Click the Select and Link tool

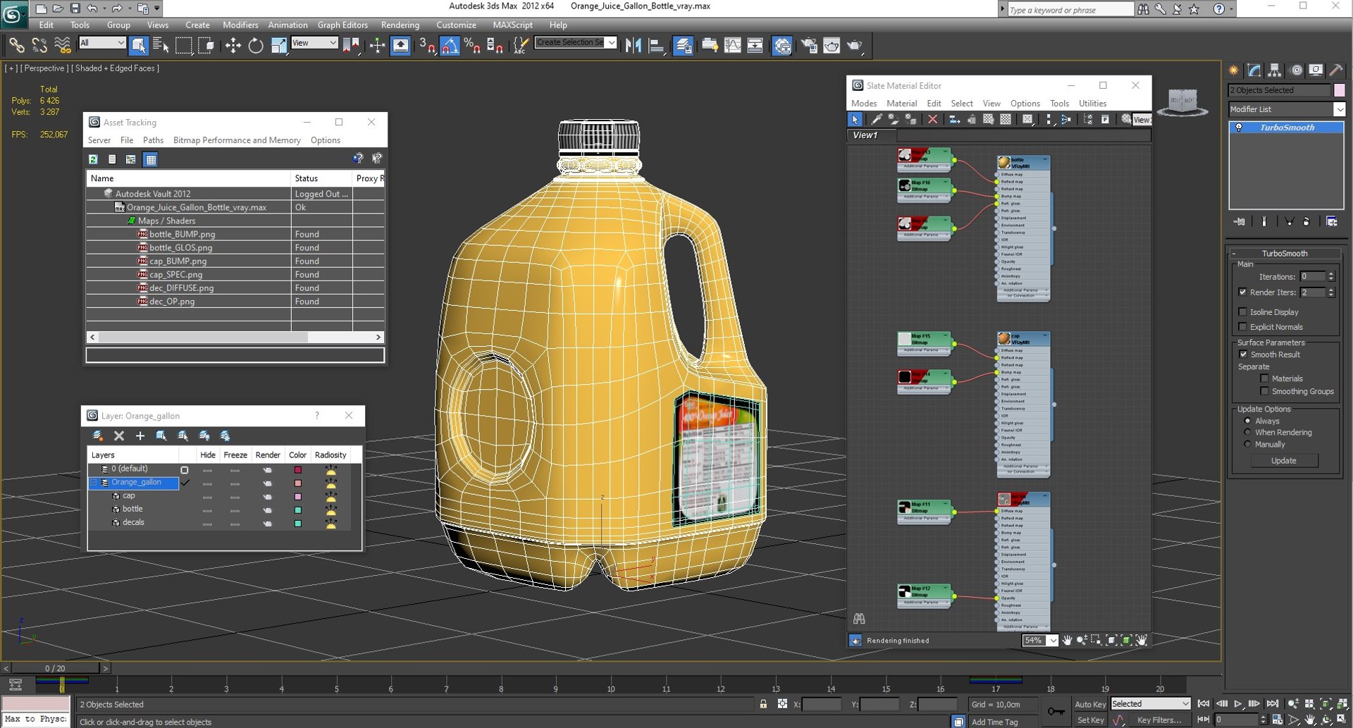[16, 46]
